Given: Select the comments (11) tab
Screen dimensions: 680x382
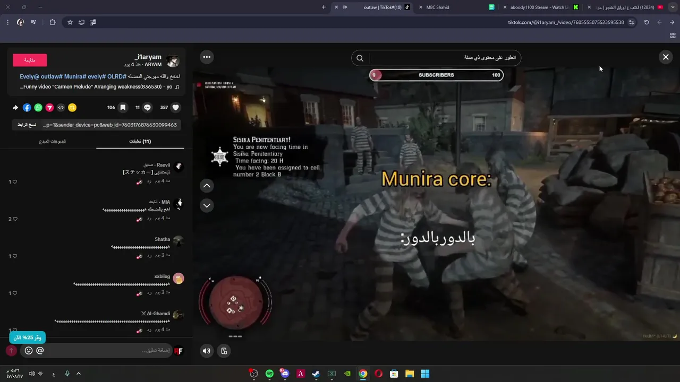Looking at the screenshot, I should pos(140,141).
